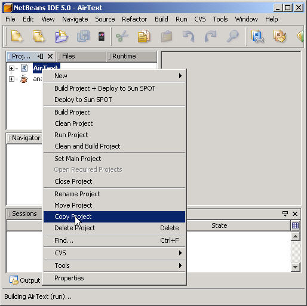This screenshot has width=307, height=306.
Task: Click the Sessions table column chooser icon
Action: (x=295, y=225)
